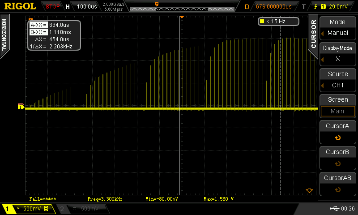Expand the DisplayMode X selector
Image resolution: width=358 pixels, height=215 pixels.
pos(337,54)
